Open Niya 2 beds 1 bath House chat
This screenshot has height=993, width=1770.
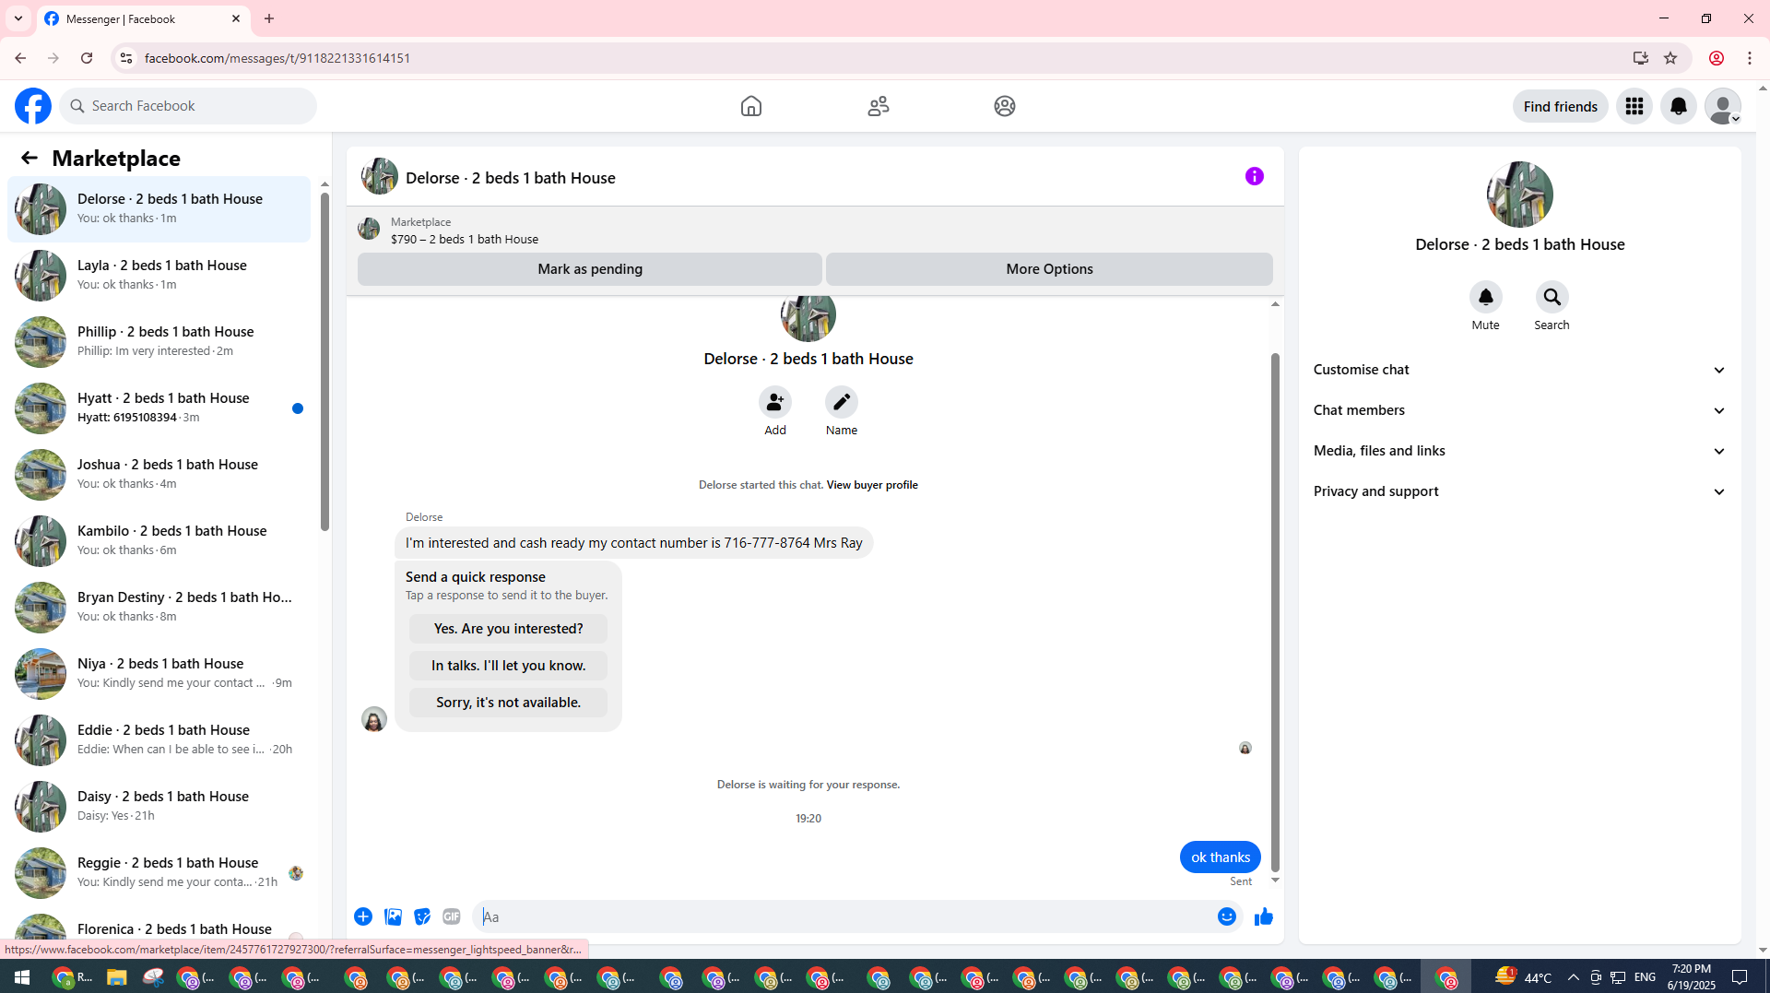tap(159, 673)
